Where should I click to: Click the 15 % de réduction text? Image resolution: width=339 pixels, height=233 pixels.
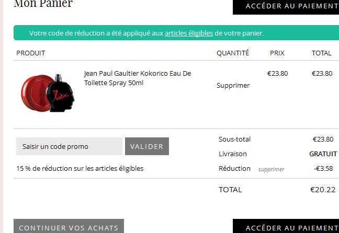[x=80, y=168]
